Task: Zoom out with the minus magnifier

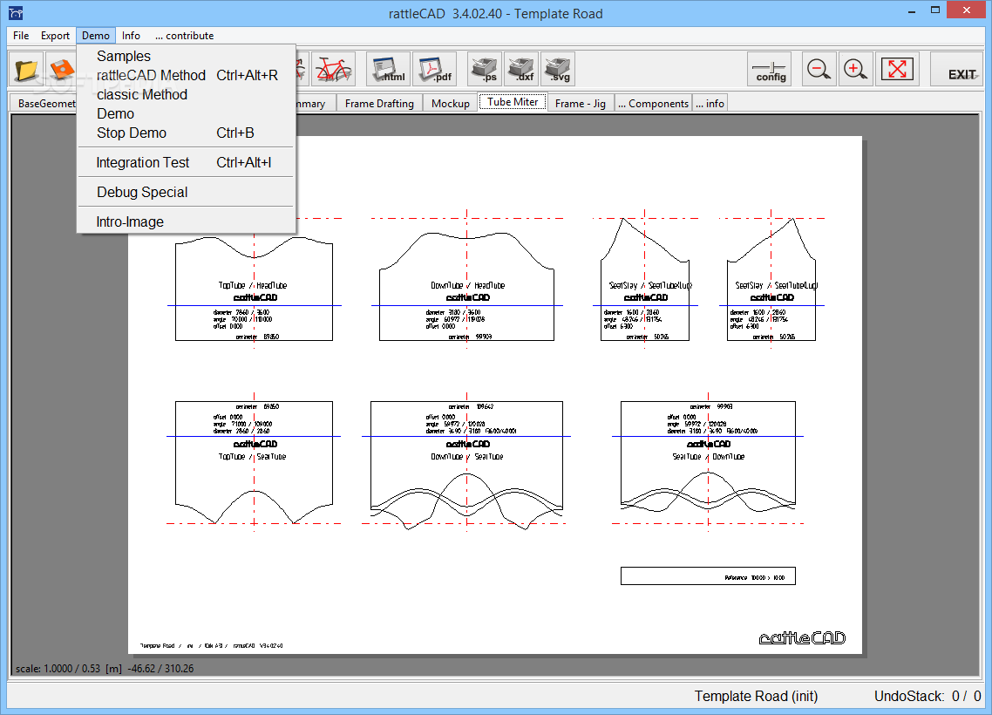Action: pos(819,70)
